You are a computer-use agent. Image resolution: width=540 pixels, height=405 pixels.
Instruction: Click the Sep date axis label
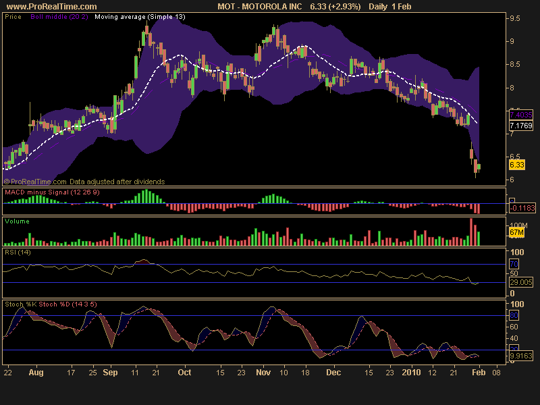(x=110, y=373)
